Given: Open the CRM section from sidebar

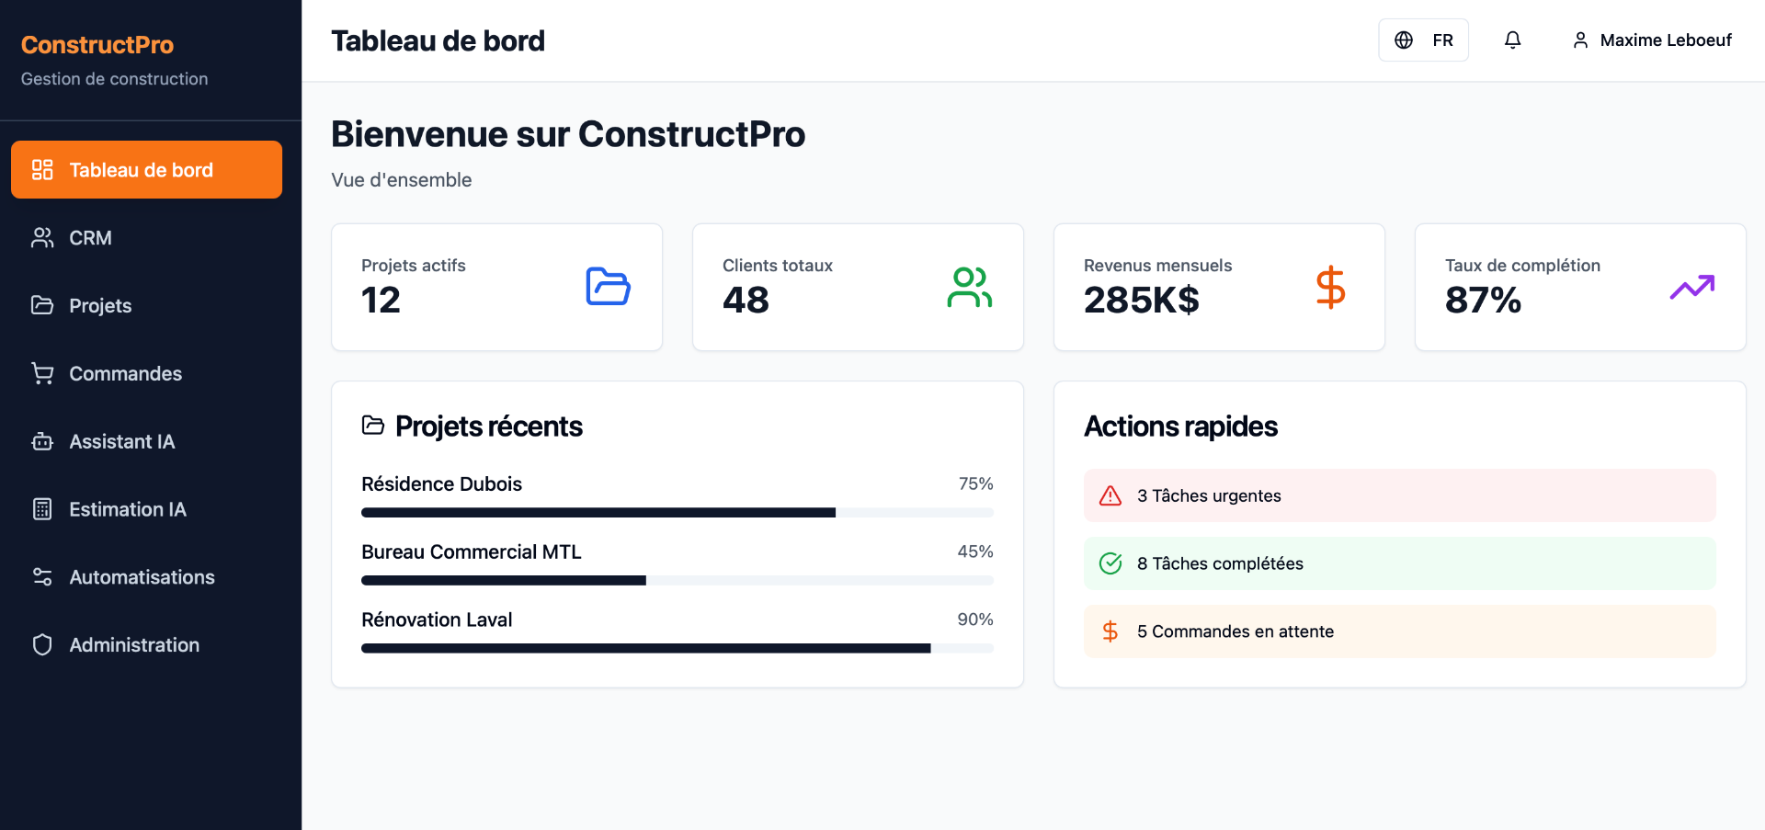Looking at the screenshot, I should 89,237.
